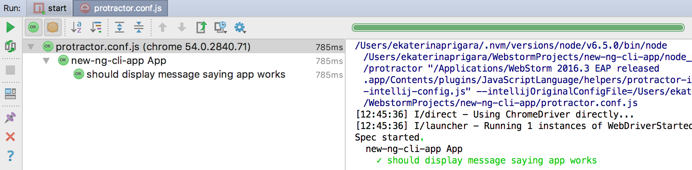Click the green Run button
This screenshot has height=170, width=692.
(x=10, y=27)
